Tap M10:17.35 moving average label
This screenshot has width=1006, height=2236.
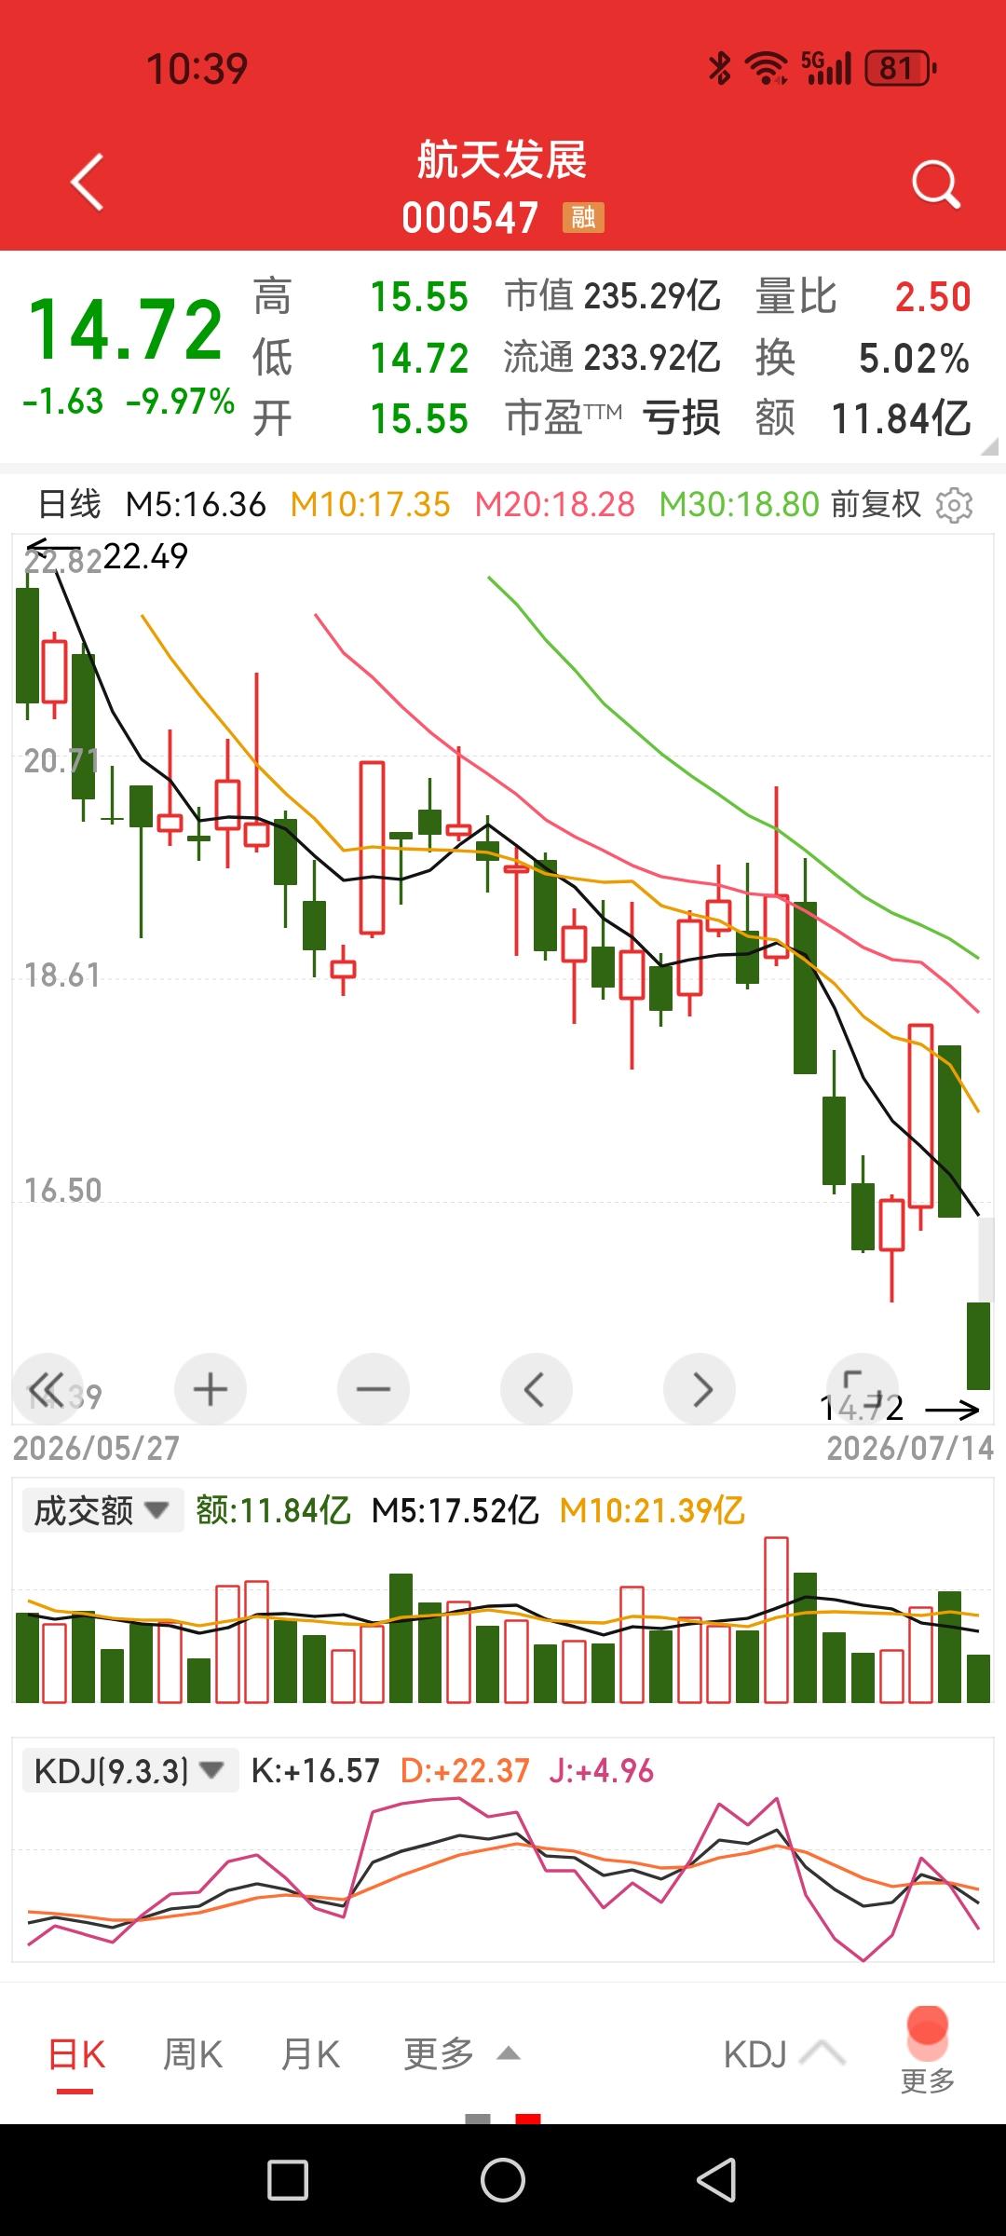point(370,505)
